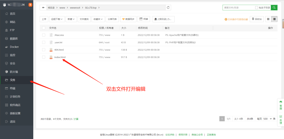The width and height of the screenshot is (284, 139).
Task: Open 数据库 in the sidebar
Action: coord(14,38)
